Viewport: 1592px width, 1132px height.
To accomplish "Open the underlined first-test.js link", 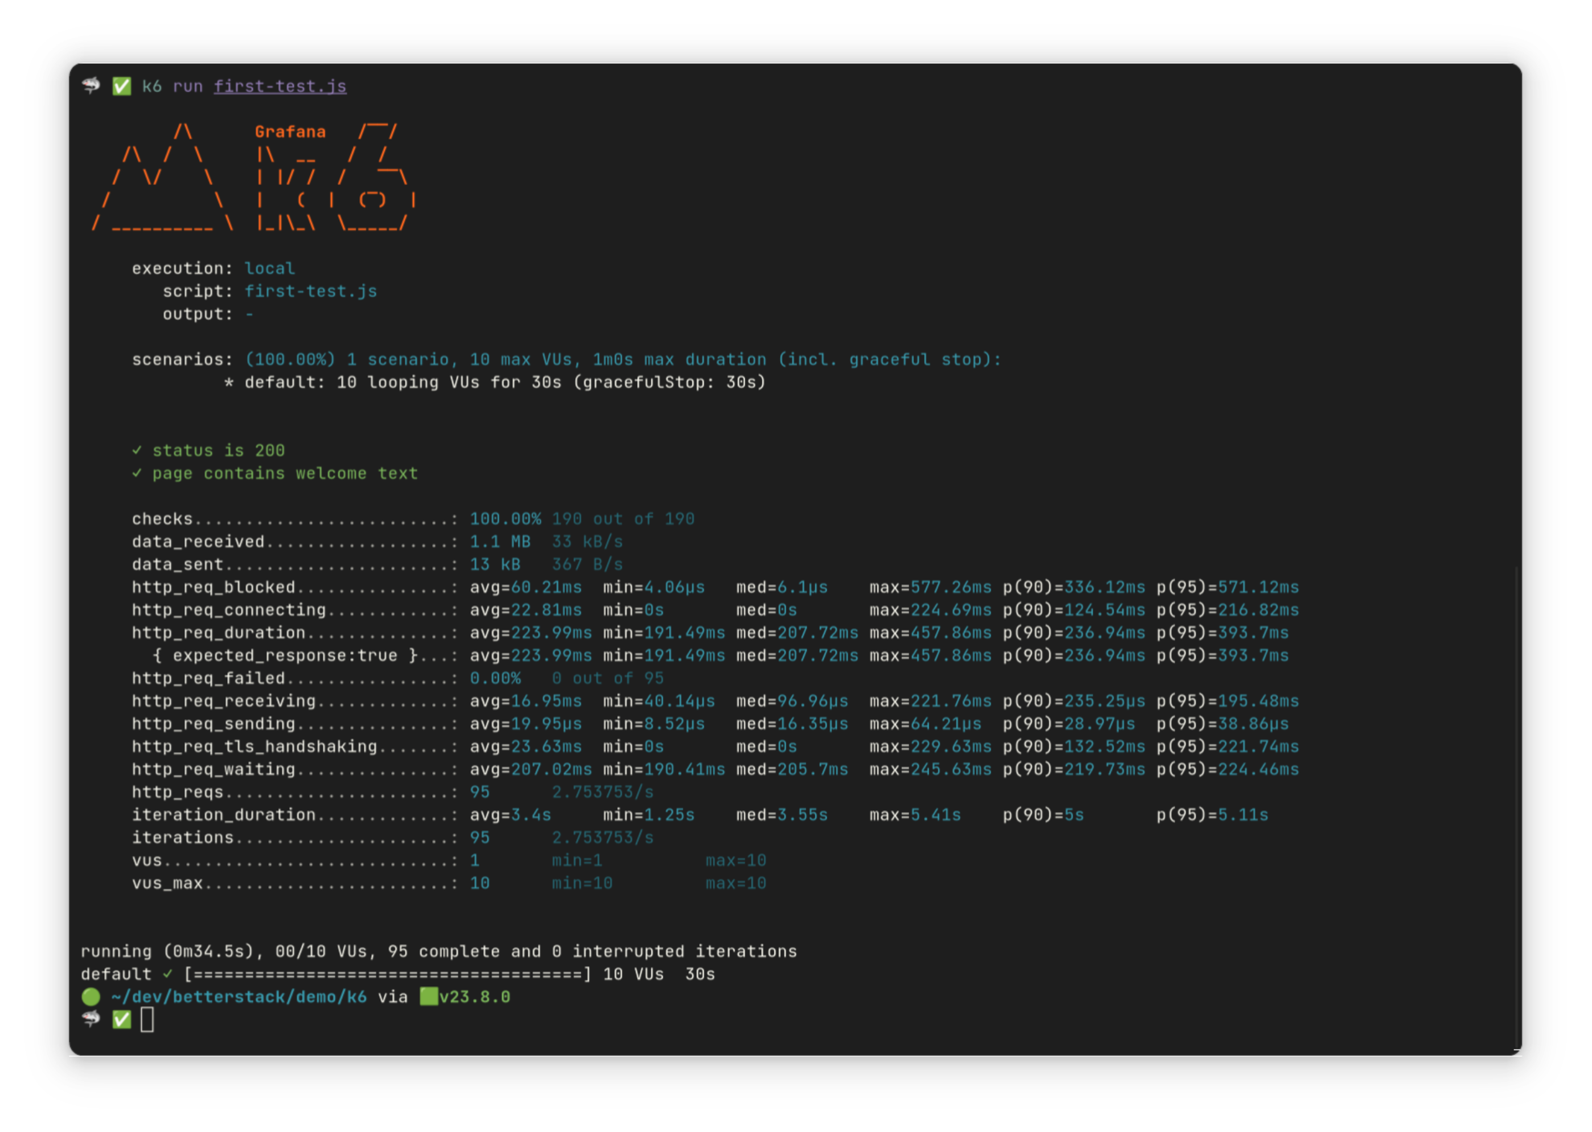I will point(280,86).
